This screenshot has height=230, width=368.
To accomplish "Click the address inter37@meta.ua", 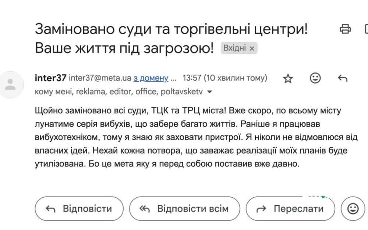I will 100,78.
